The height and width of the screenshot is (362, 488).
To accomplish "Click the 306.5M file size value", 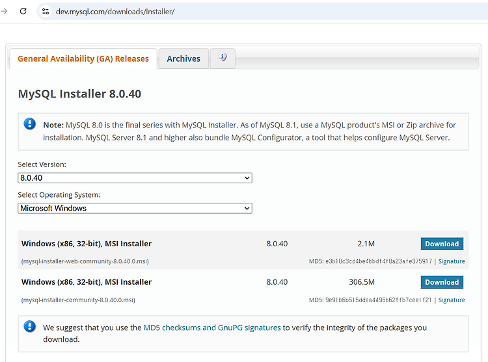I will click(x=362, y=282).
